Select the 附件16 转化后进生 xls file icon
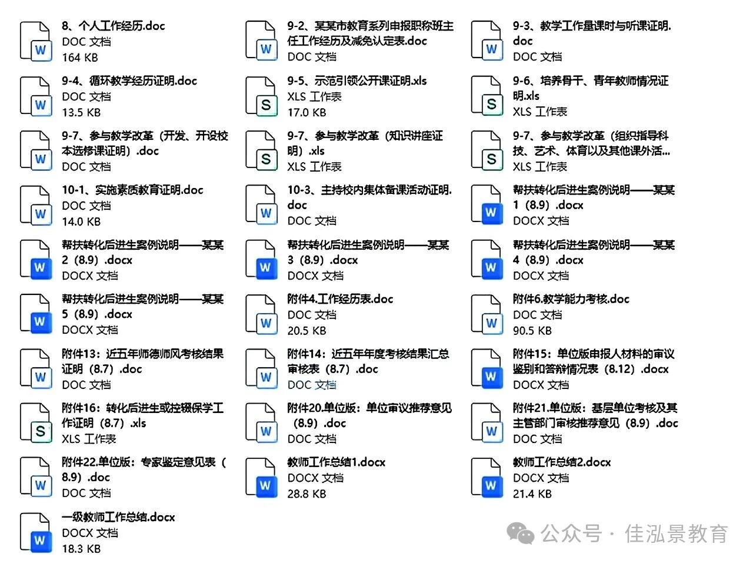This screenshot has height=564, width=753. 35,423
